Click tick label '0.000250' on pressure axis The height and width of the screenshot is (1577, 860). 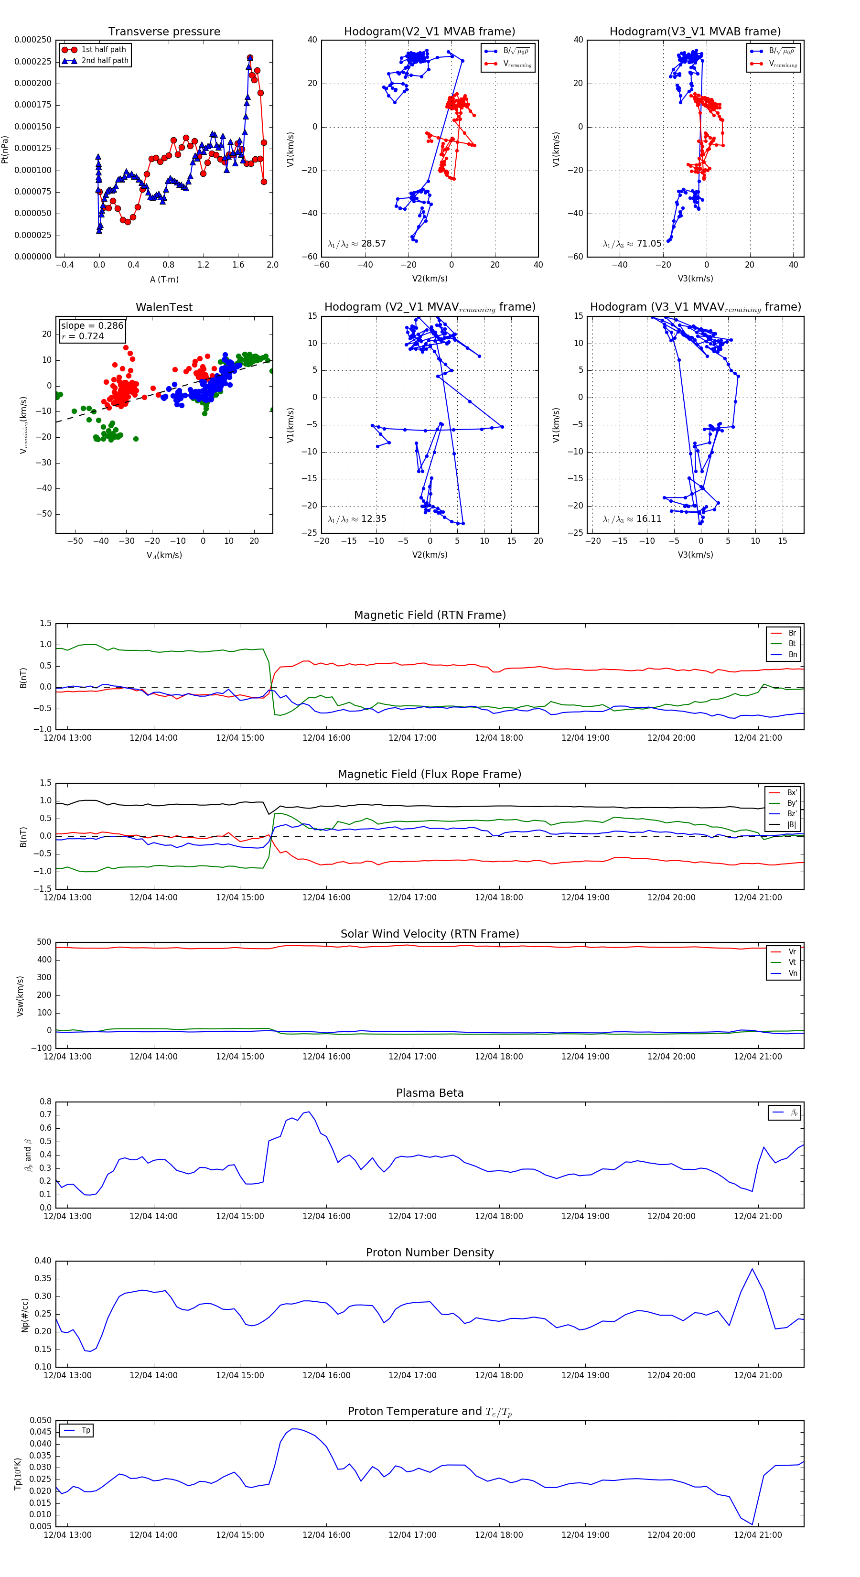click(33, 41)
